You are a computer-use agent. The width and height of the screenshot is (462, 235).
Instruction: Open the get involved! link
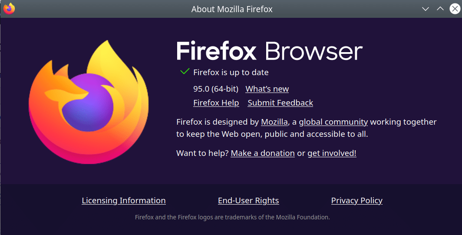[332, 153]
